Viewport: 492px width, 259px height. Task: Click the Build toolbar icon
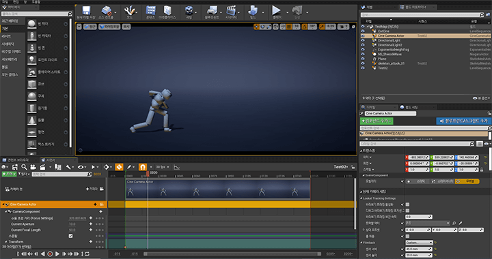pyautogui.click(x=253, y=10)
